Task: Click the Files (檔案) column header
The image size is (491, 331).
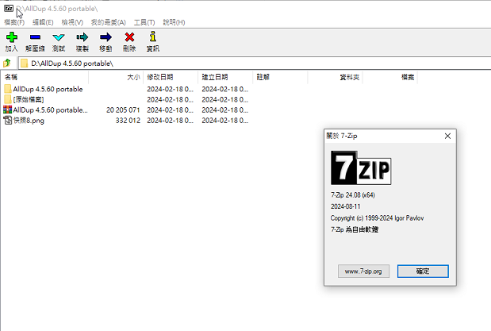Action: point(389,77)
